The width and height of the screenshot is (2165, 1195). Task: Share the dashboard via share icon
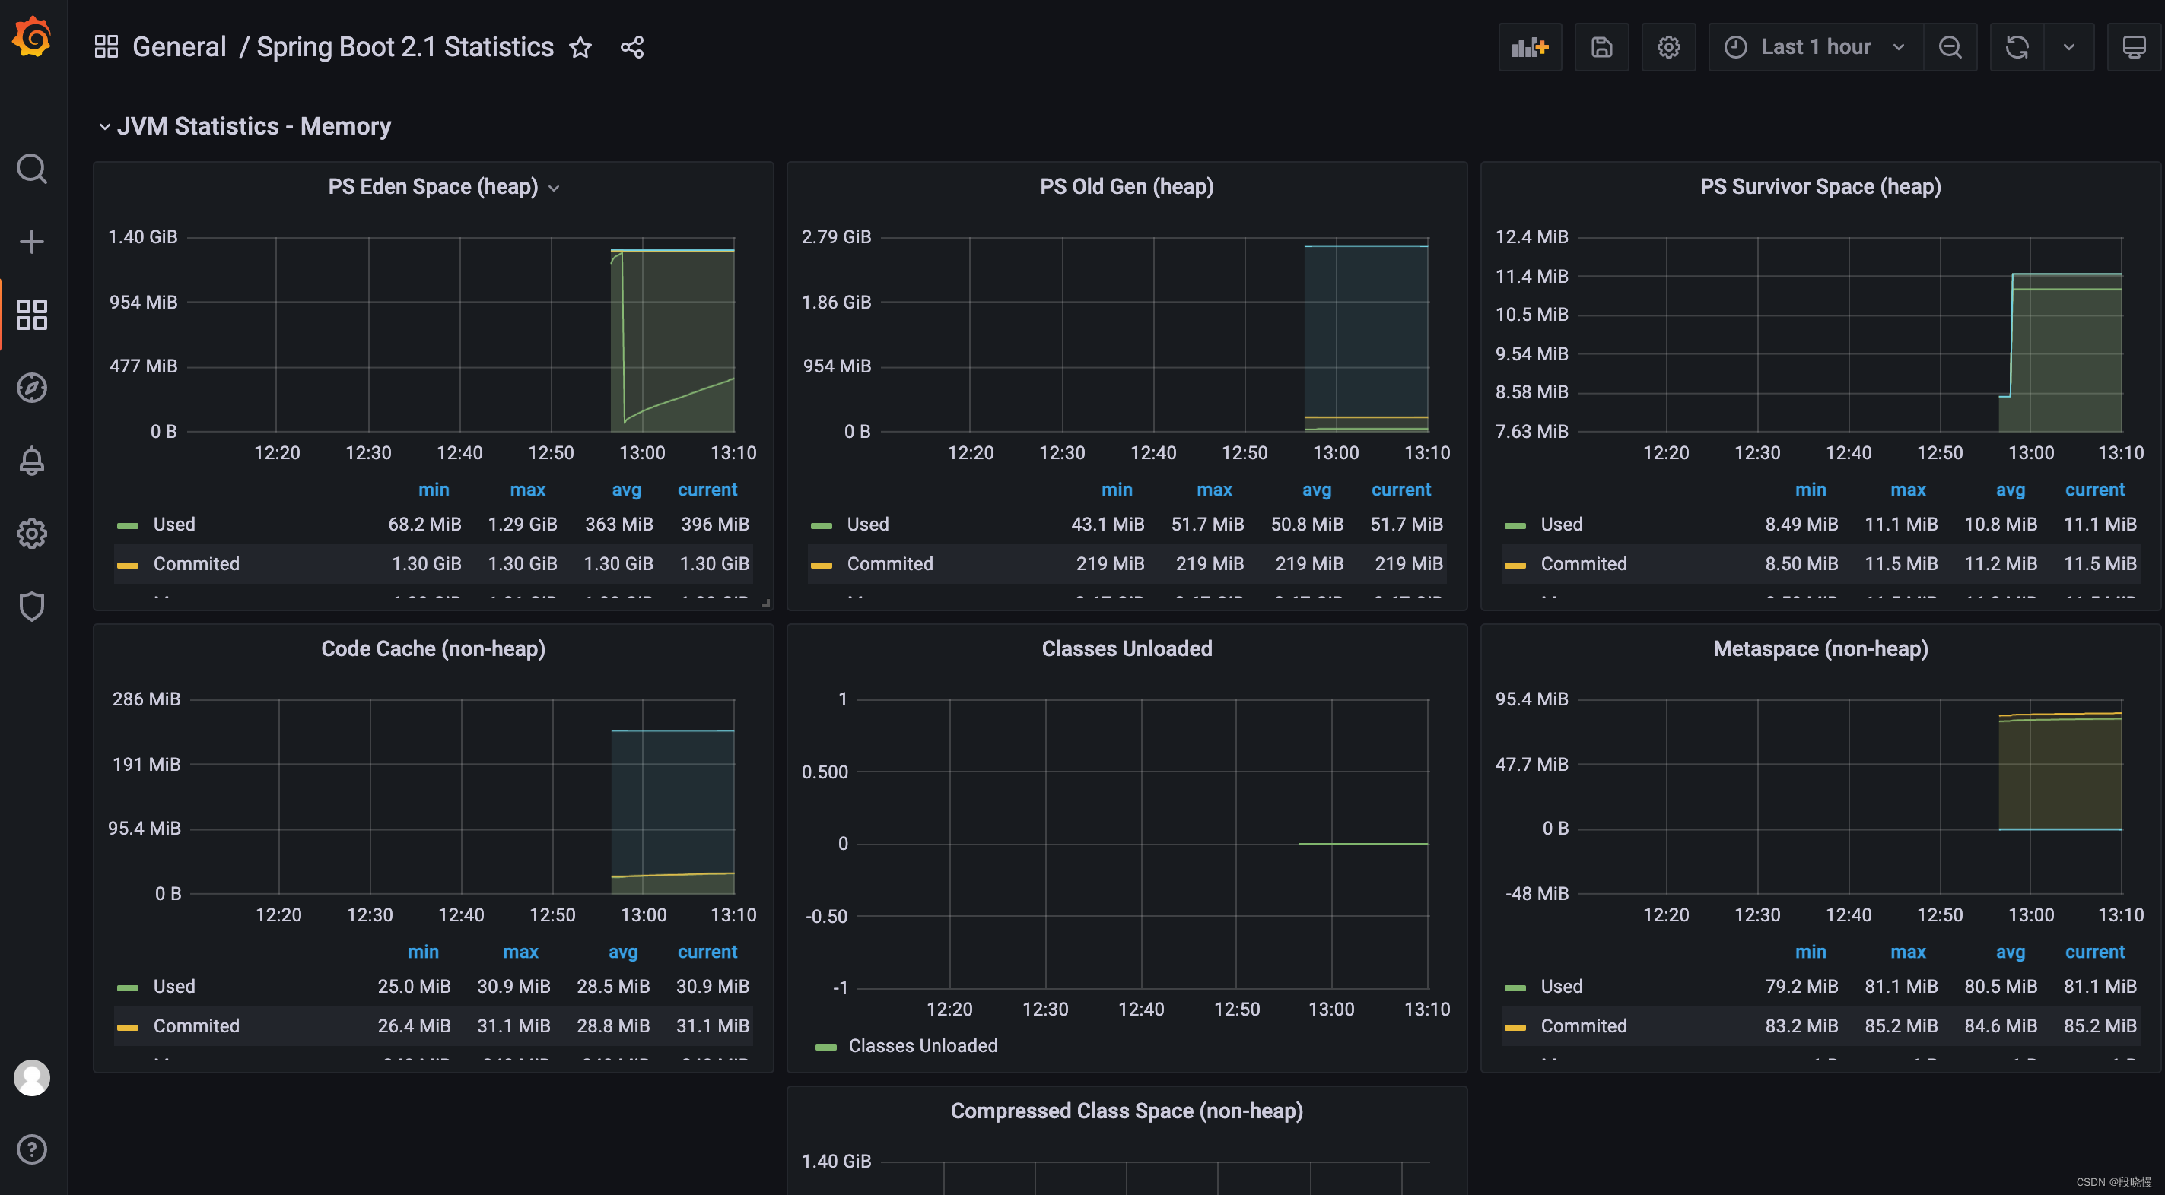tap(632, 47)
